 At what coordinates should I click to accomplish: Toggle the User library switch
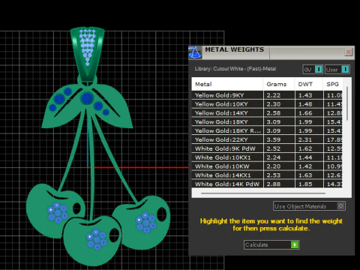(x=345, y=70)
